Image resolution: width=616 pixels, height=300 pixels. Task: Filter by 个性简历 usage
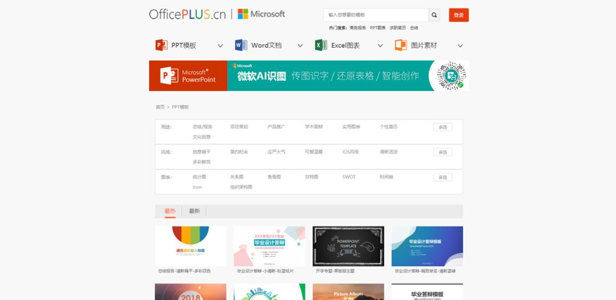[388, 127]
